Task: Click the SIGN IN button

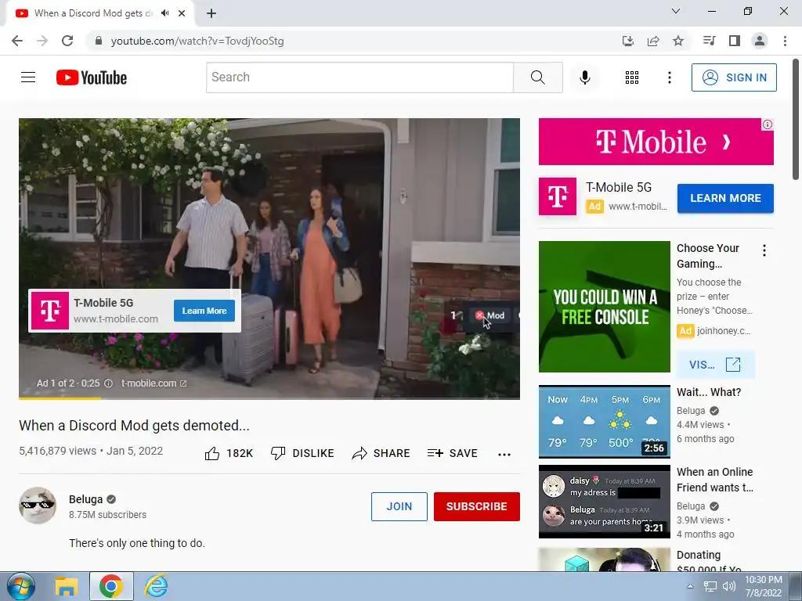Action: pyautogui.click(x=733, y=77)
